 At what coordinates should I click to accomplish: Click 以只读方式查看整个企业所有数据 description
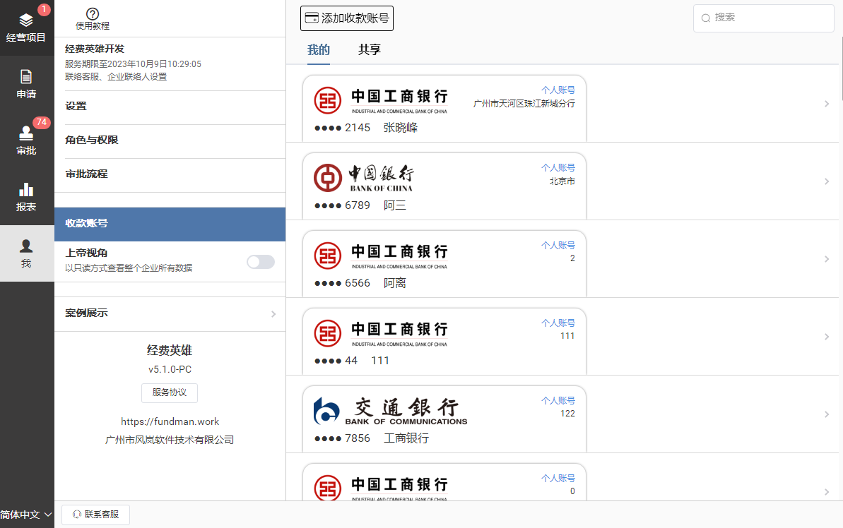[x=129, y=268]
